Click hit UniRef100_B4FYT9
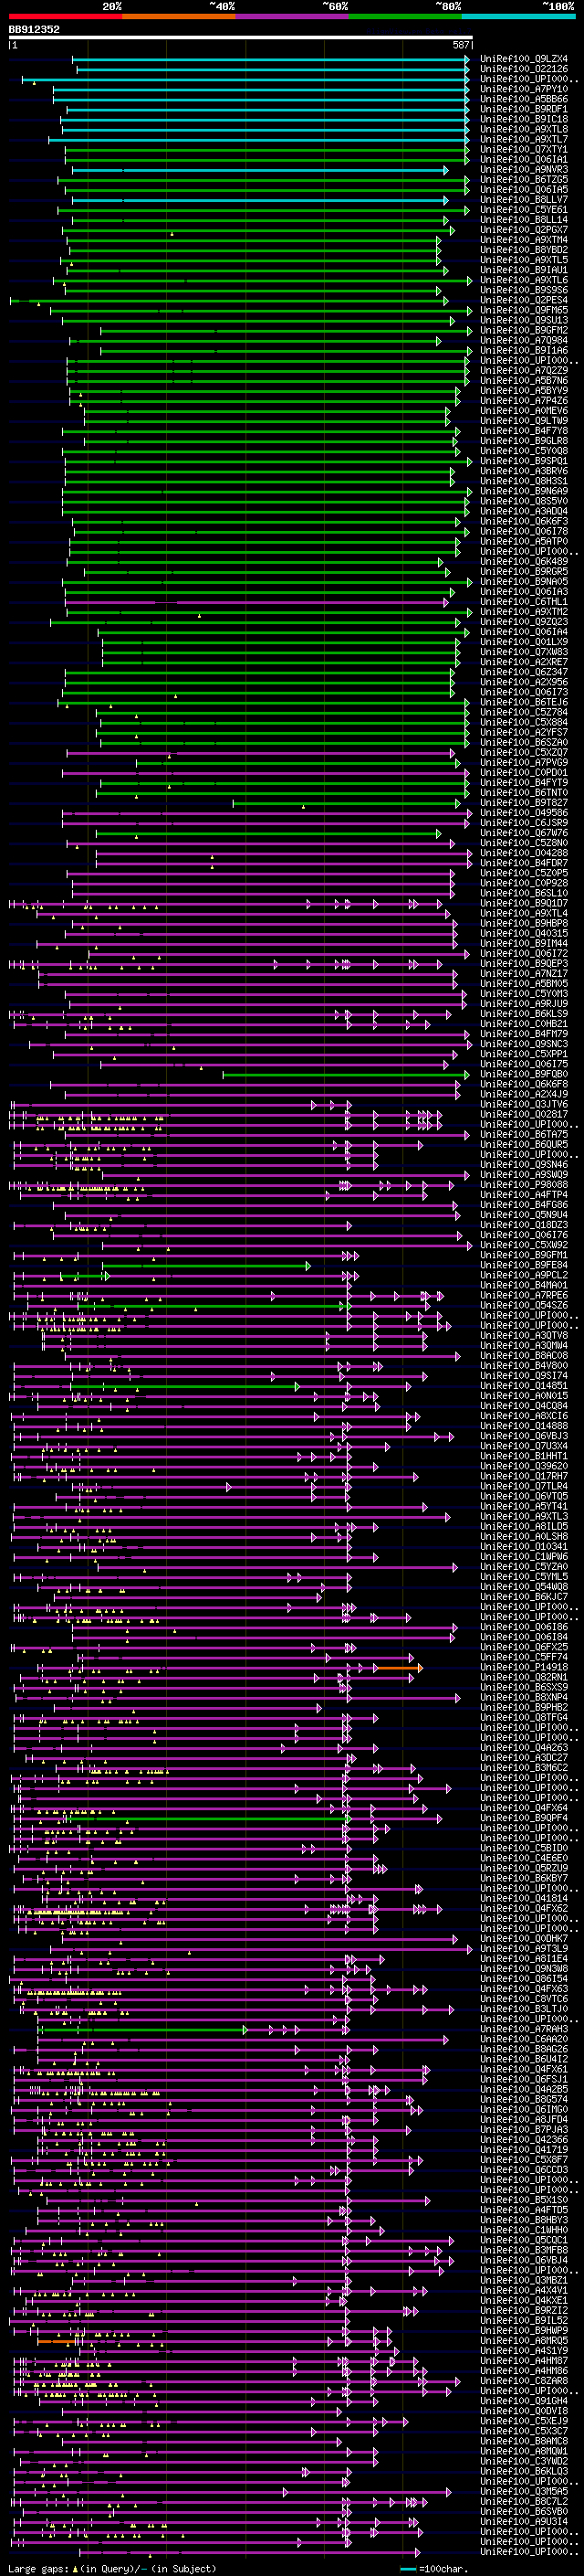Image resolution: width=584 pixels, height=2576 pixels. tap(524, 782)
